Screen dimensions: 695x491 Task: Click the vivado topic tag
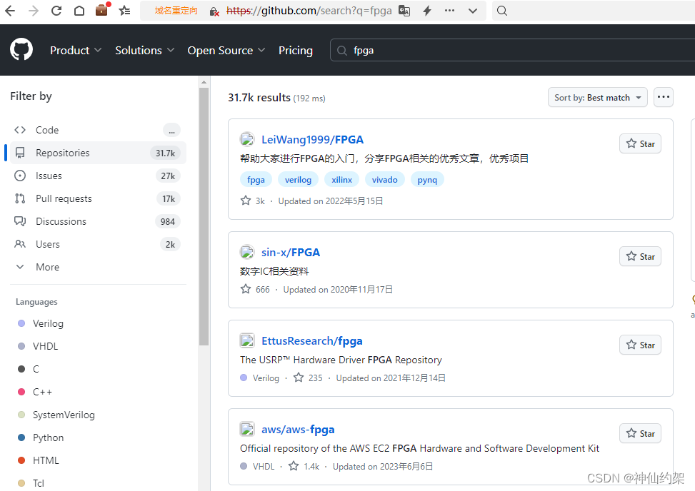click(x=385, y=180)
